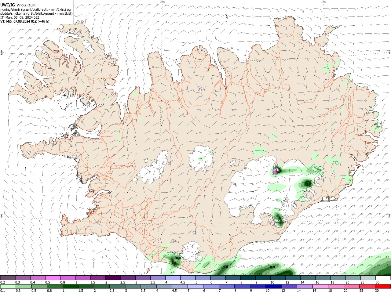Click the white 30 swatch ending the upper legend row
The image size is (391, 293).
383,278
